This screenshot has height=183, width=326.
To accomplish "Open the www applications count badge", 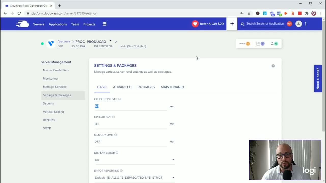I will point(244,44).
